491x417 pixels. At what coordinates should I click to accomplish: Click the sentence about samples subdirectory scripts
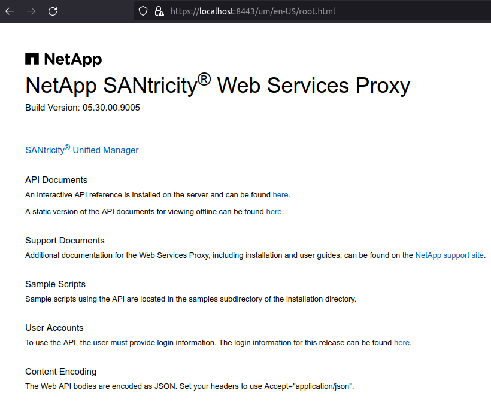click(x=190, y=299)
